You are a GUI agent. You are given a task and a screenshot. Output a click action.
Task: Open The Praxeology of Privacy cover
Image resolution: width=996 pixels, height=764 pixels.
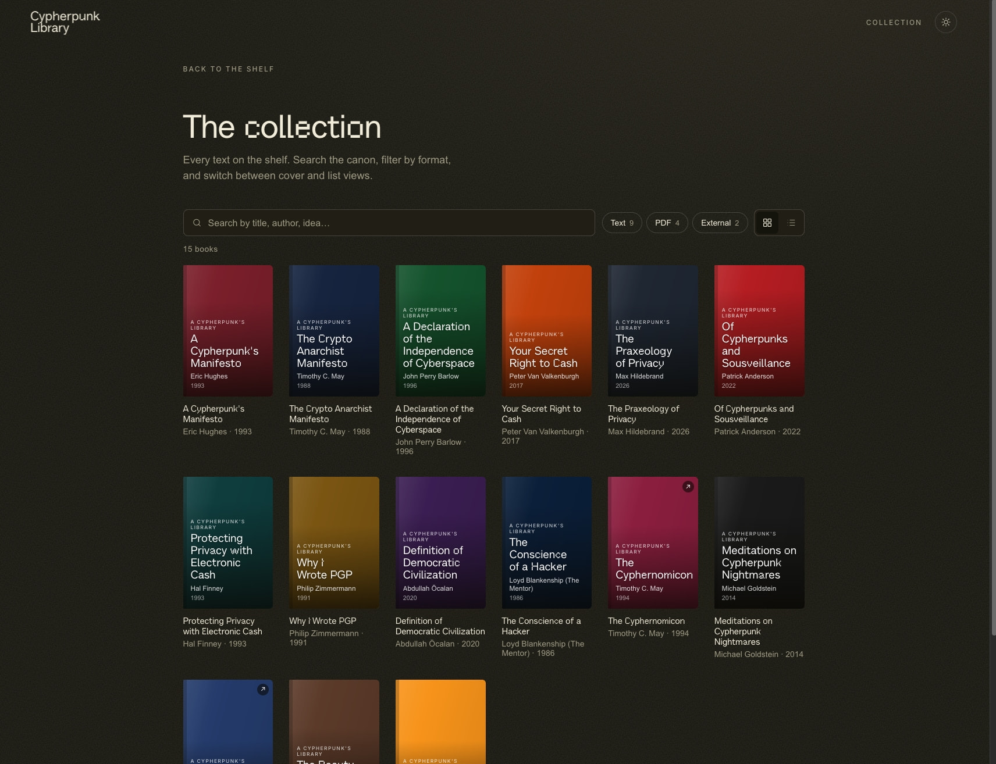click(653, 331)
